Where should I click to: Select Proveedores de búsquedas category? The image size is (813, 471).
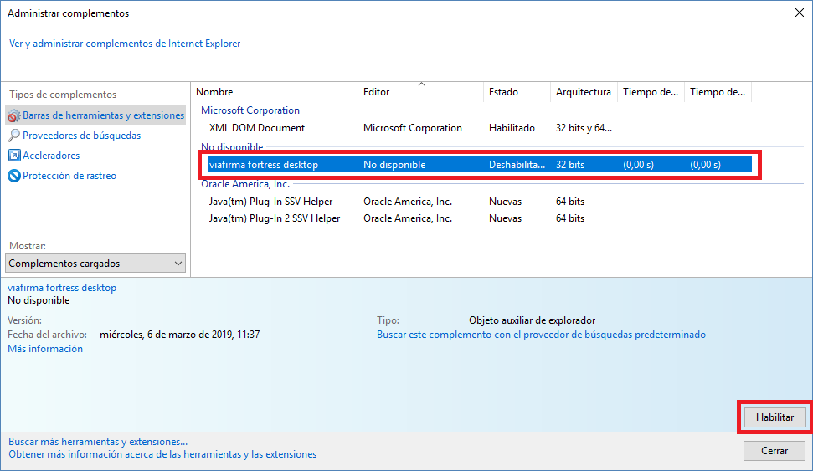[x=81, y=136]
